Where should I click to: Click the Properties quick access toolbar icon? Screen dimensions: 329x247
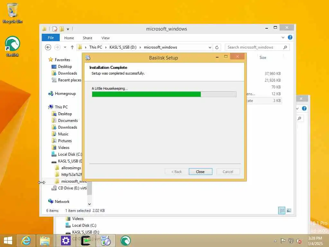click(55, 29)
